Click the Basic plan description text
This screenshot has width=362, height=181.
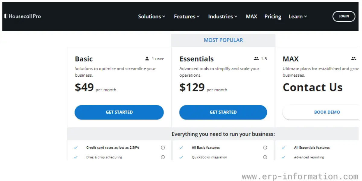coord(115,72)
